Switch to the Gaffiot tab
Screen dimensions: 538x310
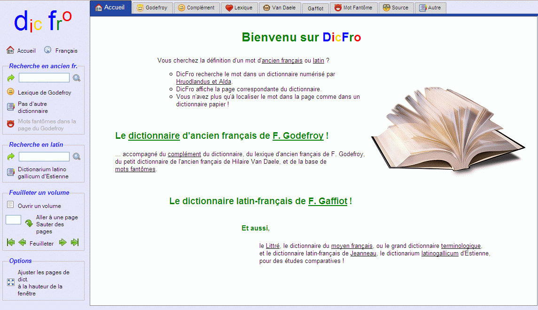pos(315,8)
